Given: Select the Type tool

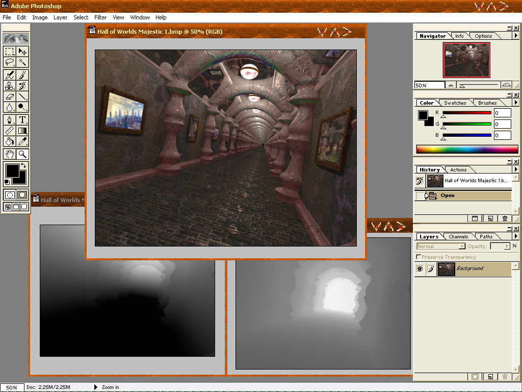Looking at the screenshot, I should (x=22, y=120).
